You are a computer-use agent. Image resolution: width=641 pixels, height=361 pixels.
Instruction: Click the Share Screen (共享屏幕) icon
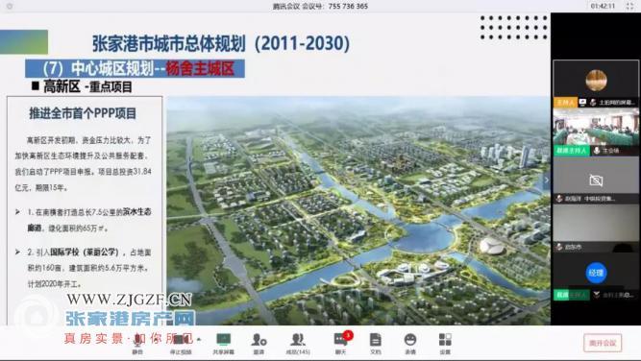point(223,340)
